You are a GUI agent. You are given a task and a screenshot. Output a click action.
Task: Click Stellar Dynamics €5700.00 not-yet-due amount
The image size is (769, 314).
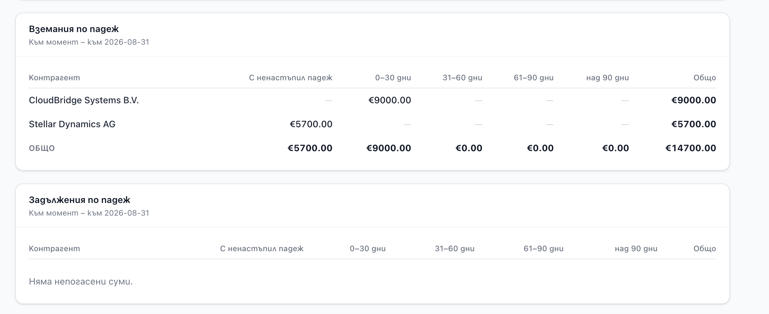pyautogui.click(x=311, y=124)
